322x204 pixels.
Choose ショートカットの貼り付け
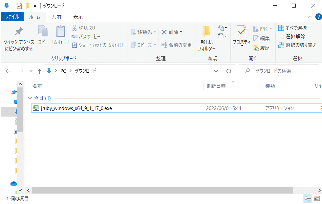(x=97, y=45)
